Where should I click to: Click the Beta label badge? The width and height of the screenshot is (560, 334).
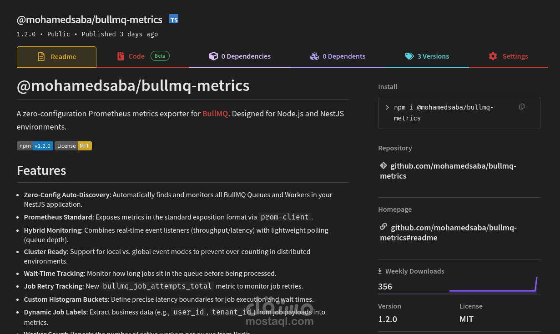(160, 56)
